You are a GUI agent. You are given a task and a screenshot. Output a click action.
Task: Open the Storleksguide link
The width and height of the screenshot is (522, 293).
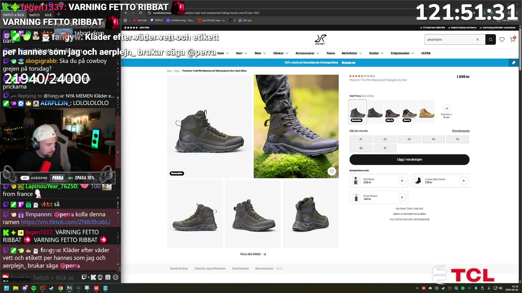(461, 131)
